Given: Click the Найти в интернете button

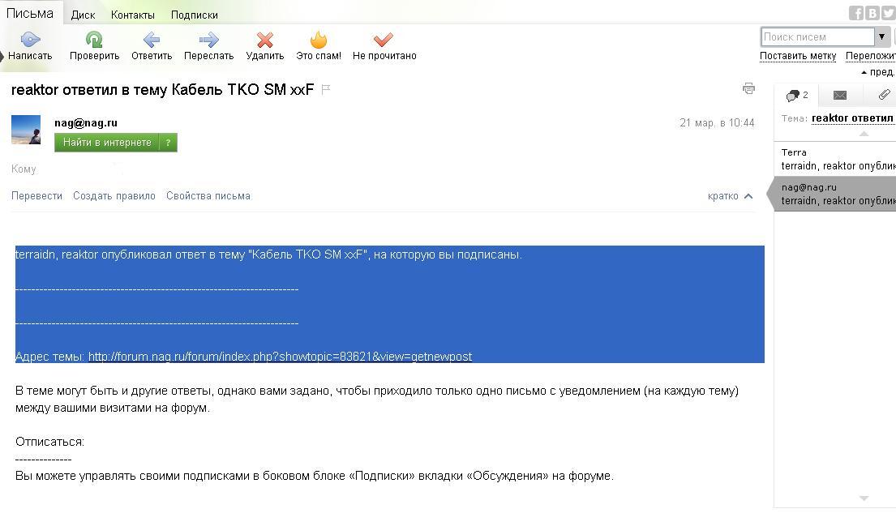Looking at the screenshot, I should pyautogui.click(x=107, y=142).
